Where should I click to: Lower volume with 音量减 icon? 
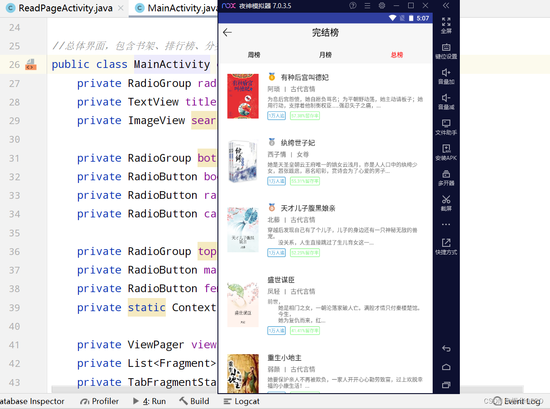446,98
